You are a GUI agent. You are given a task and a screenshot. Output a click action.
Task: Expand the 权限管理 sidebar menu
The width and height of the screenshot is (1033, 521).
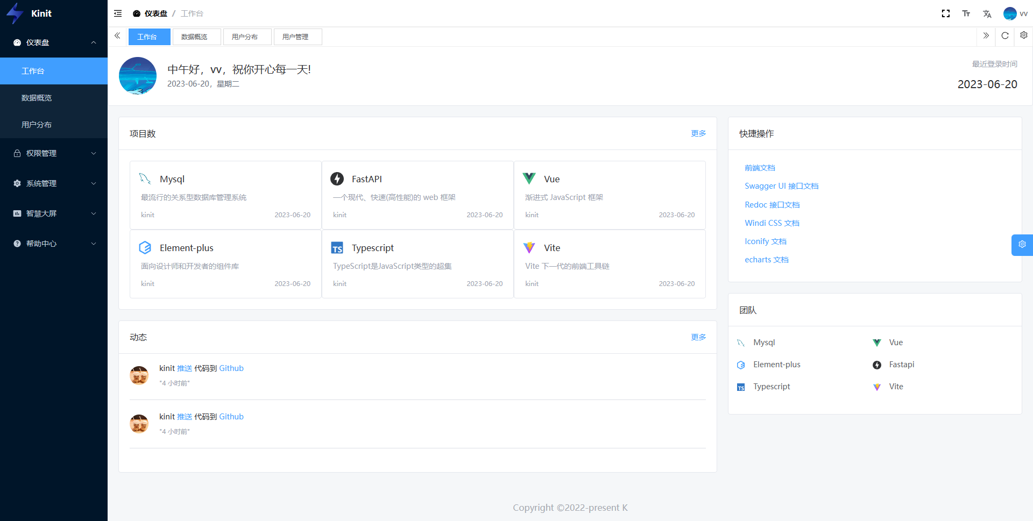coord(54,153)
